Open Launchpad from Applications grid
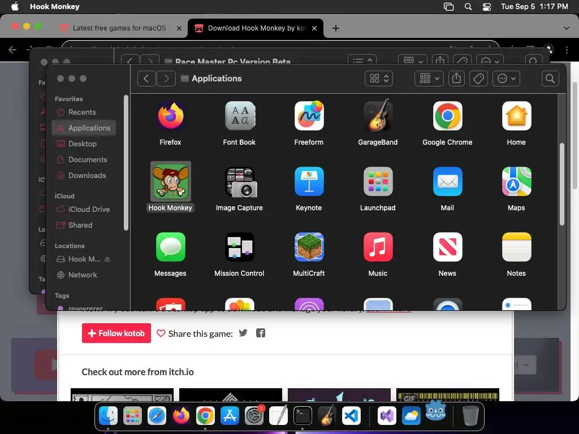The image size is (579, 434). coord(378,181)
